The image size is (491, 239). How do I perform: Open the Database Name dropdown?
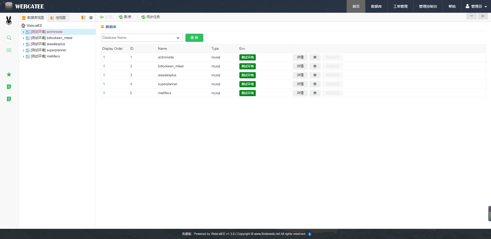[x=142, y=38]
